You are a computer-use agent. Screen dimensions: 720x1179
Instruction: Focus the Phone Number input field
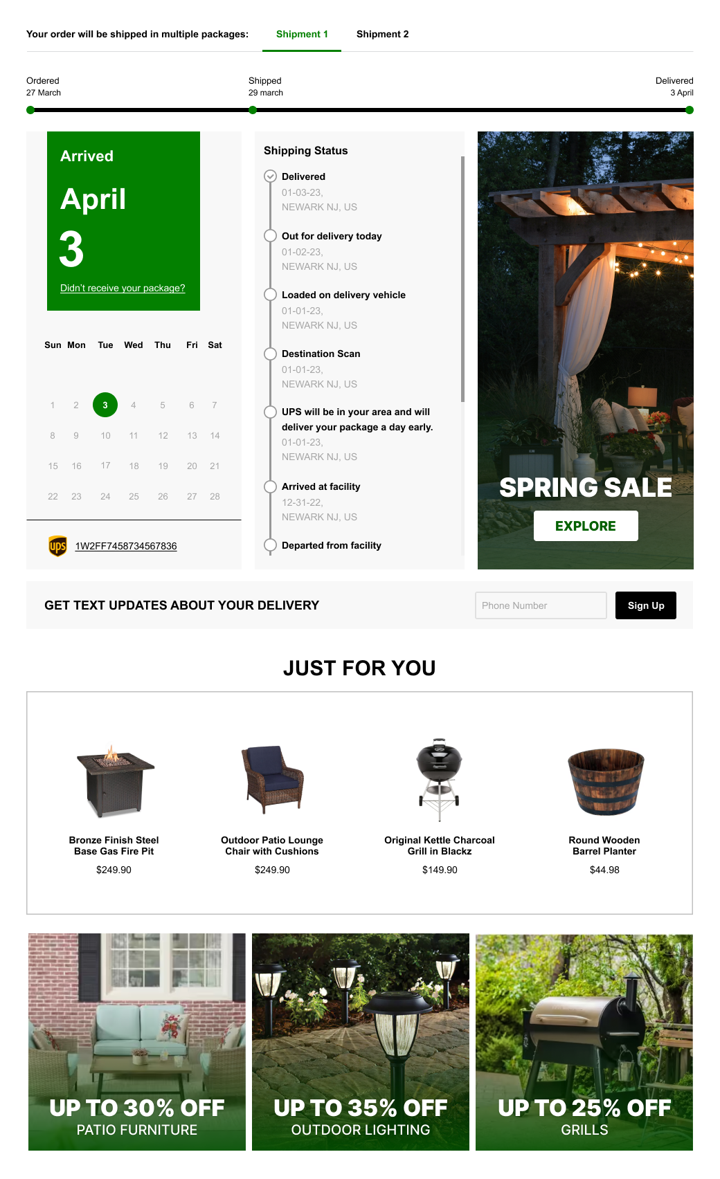point(541,605)
